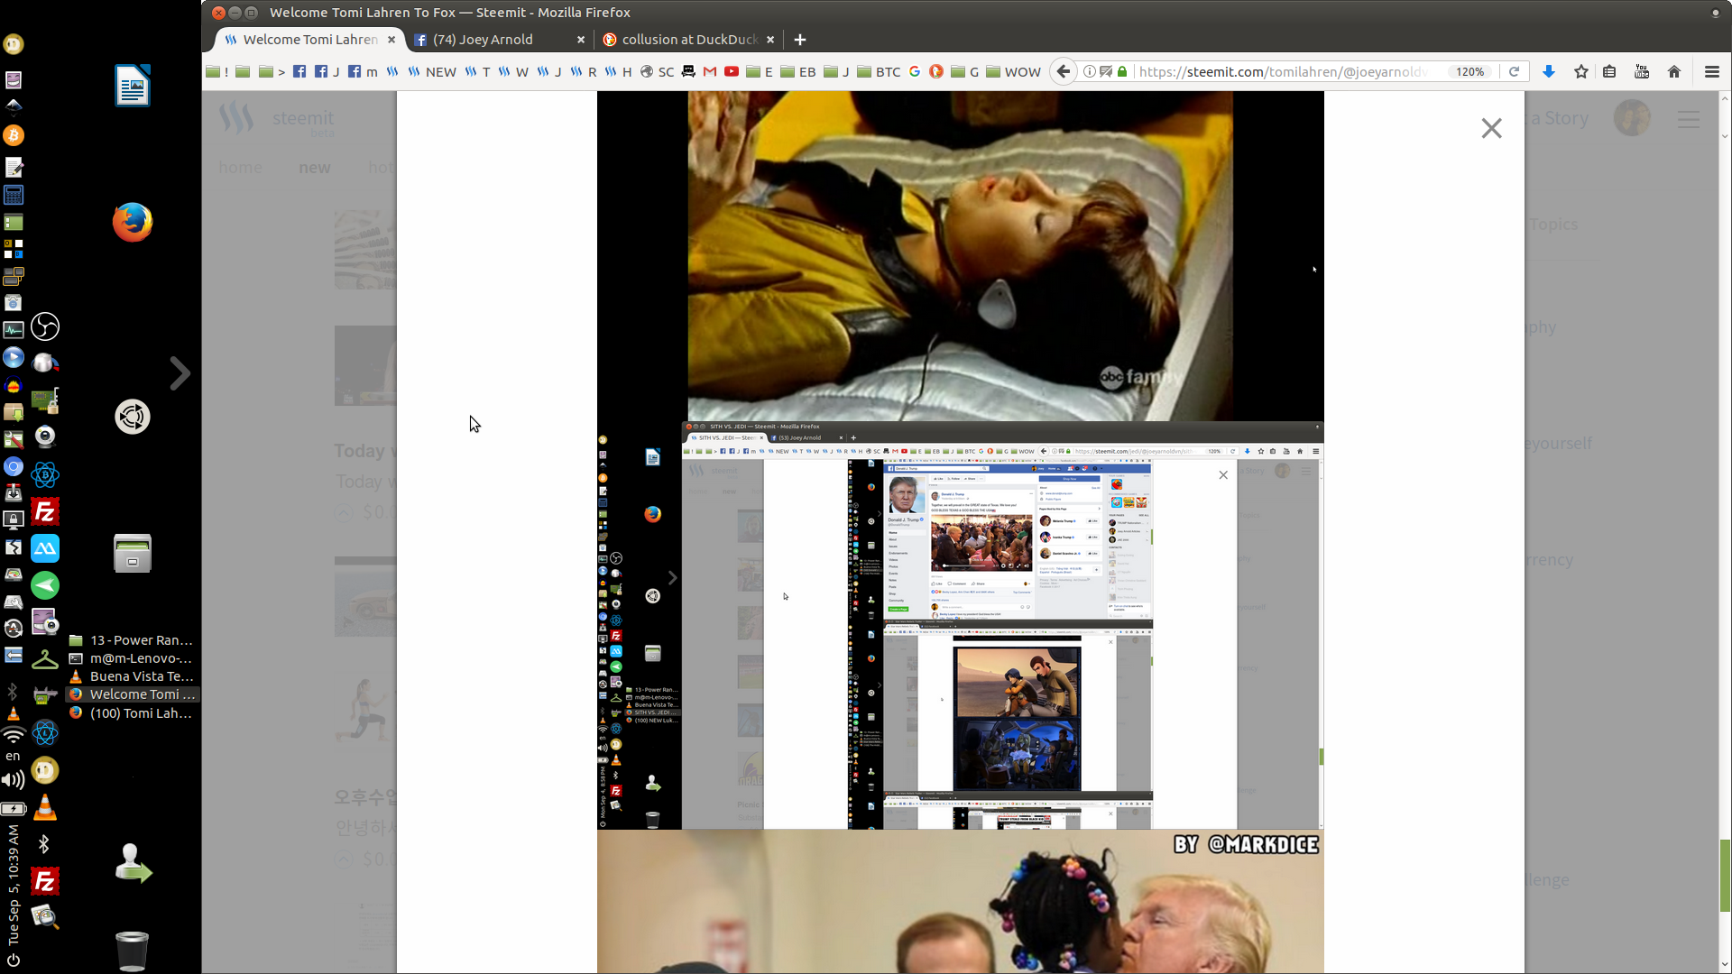Screen dimensions: 1732x974
Task: Open the Google bookmark icon
Action: (915, 72)
